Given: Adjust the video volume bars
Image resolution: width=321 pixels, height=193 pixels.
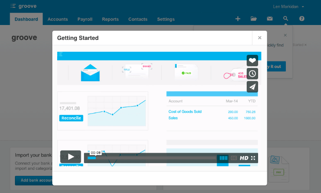Looking at the screenshot, I should pyautogui.click(x=223, y=158).
